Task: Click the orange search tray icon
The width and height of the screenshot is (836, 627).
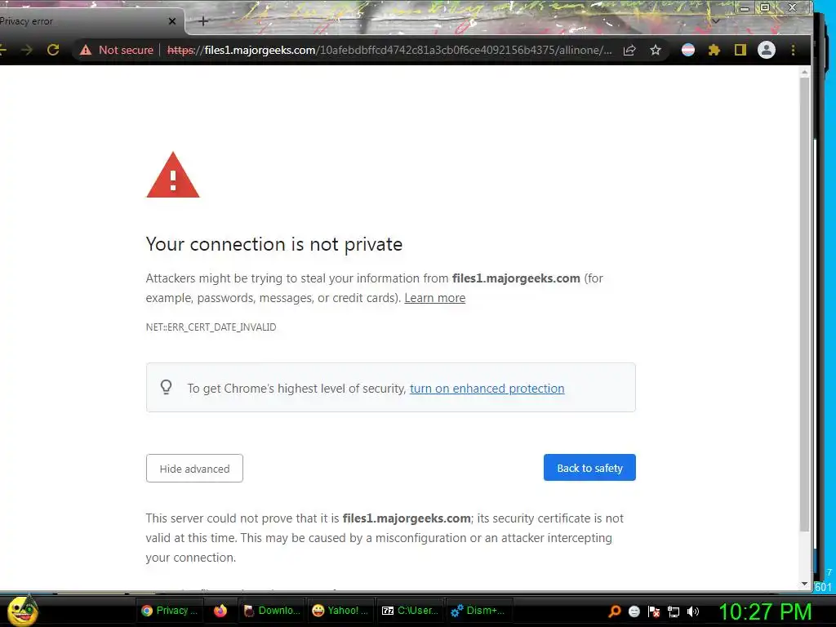Action: 614,611
